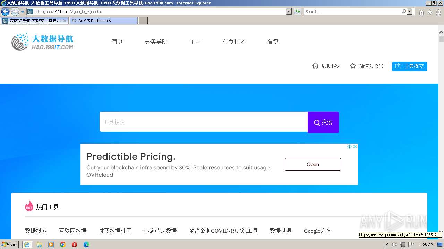Click the 工具提交 button
This screenshot has height=249, width=444.
(410, 66)
